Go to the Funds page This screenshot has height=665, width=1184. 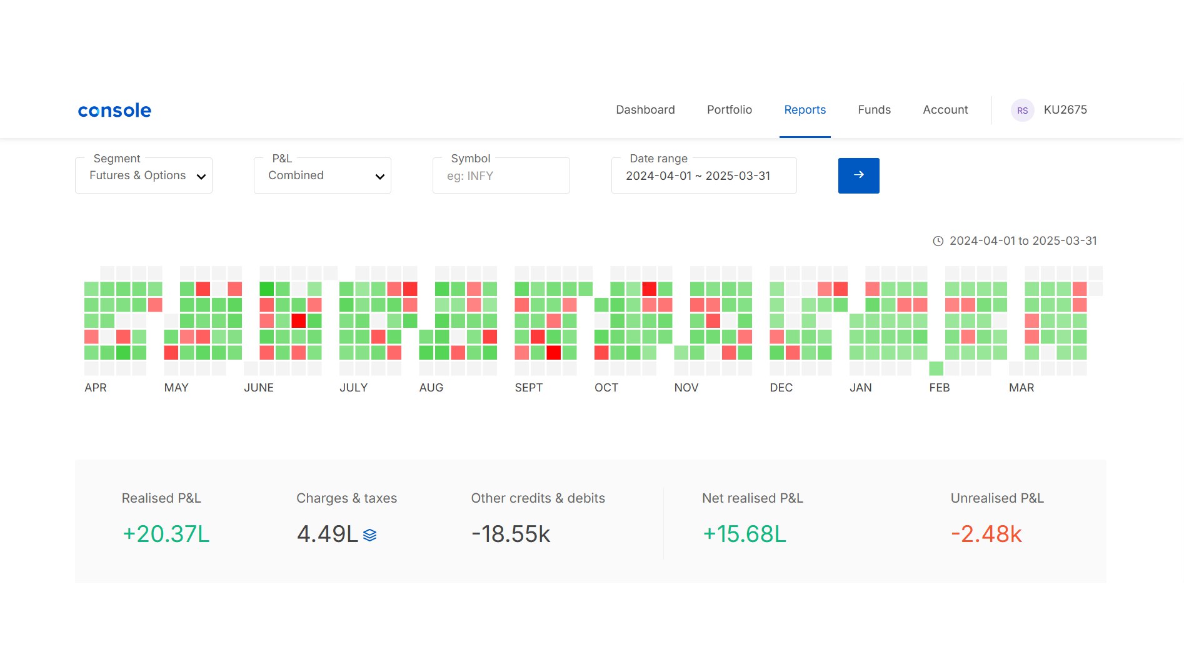(874, 110)
